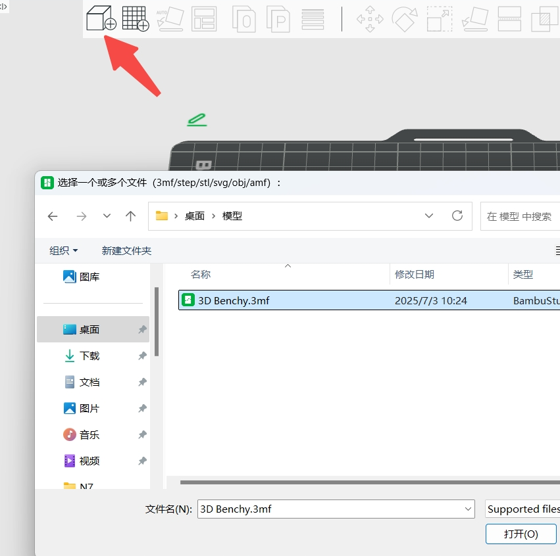The image size is (560, 556).
Task: Refresh the 模型 folder listing
Action: point(457,216)
